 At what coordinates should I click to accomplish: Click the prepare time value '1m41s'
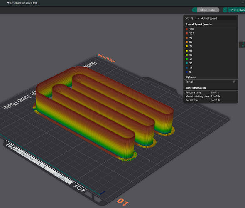point(215,92)
